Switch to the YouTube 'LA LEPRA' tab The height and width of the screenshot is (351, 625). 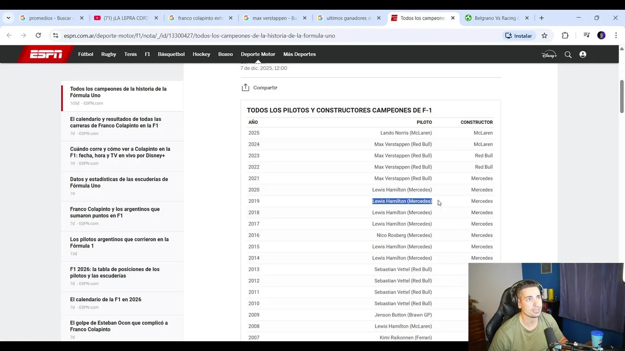point(125,18)
